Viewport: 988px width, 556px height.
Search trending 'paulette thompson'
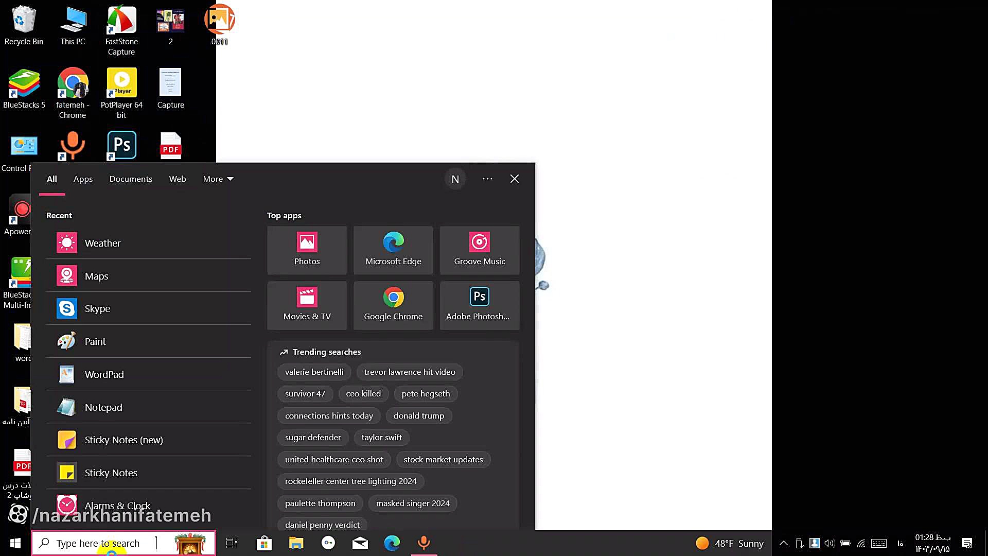pyautogui.click(x=320, y=503)
